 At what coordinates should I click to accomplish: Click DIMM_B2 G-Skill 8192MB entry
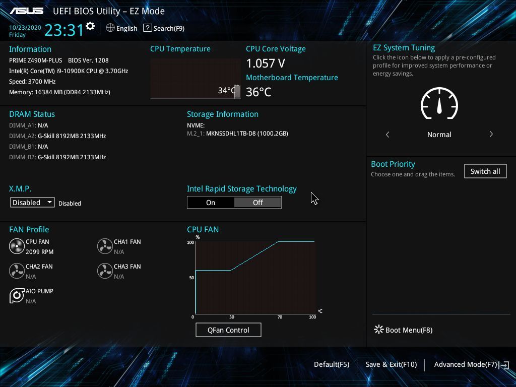(57, 157)
